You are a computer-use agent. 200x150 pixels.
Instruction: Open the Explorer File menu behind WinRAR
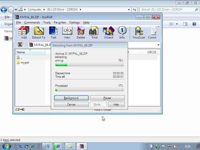coord(7,17)
